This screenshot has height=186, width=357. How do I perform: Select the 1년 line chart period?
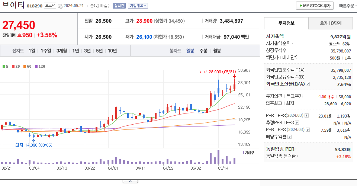point(75,51)
